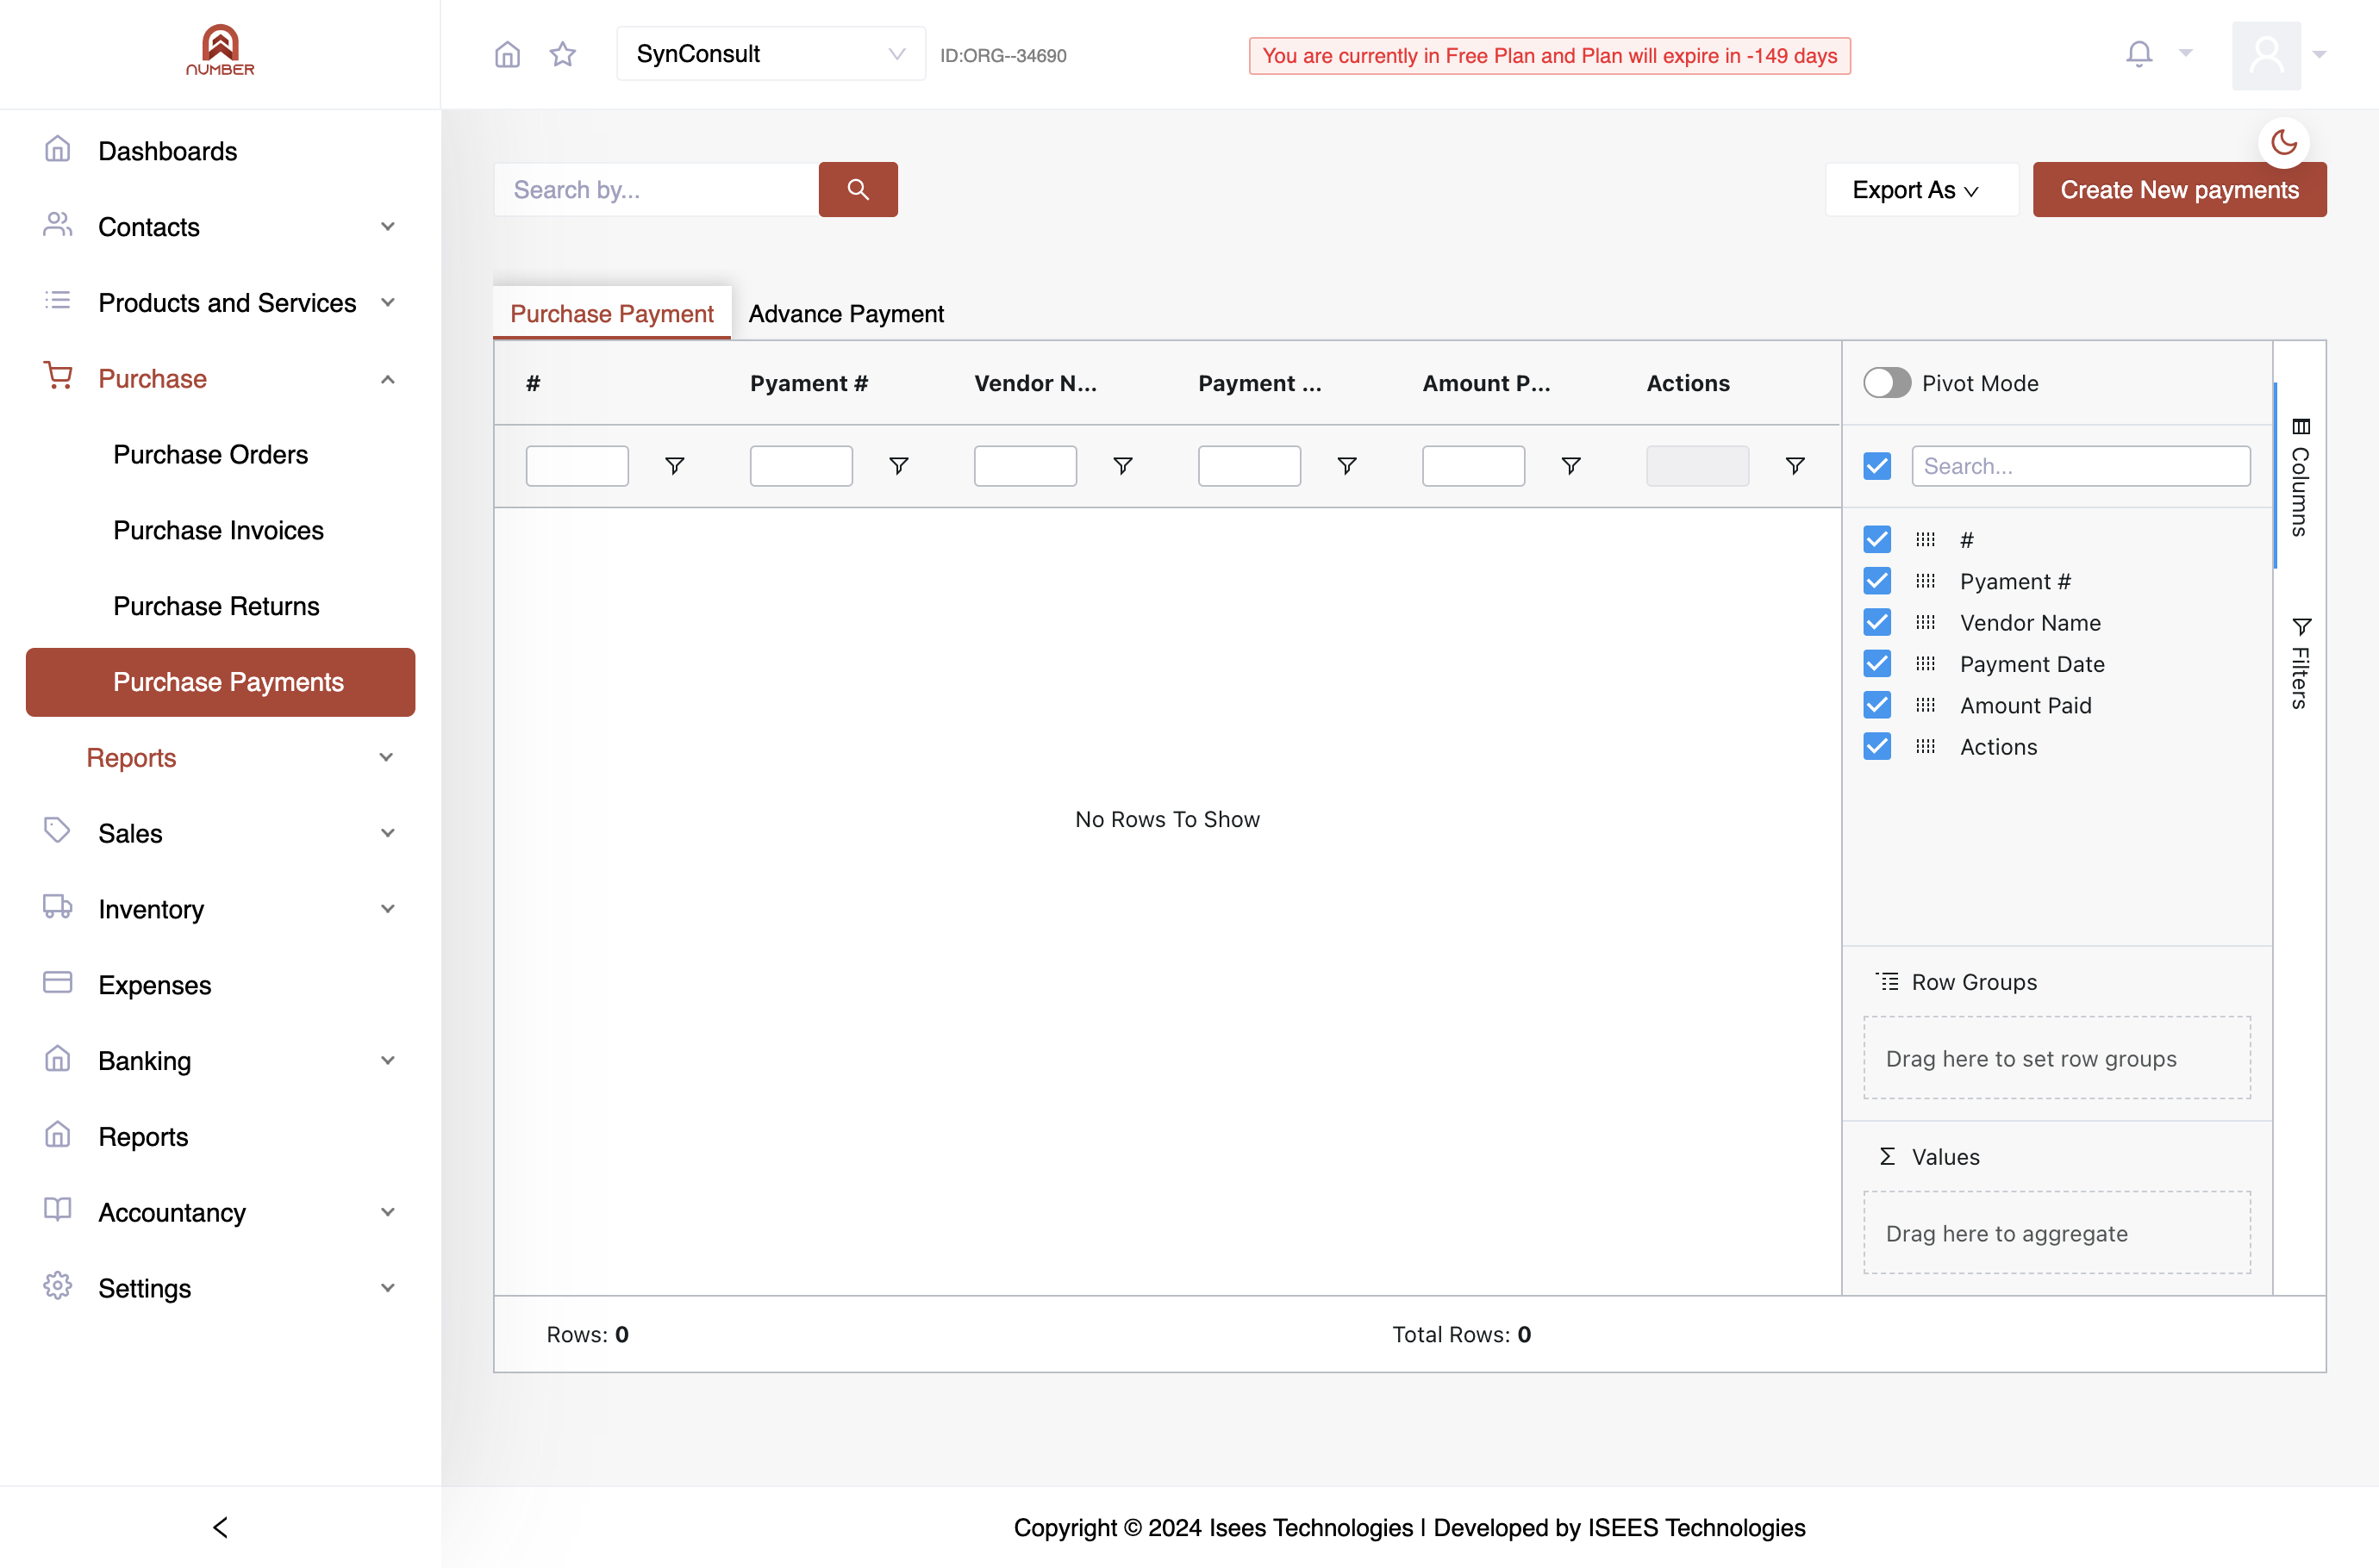Toggle the select-all columns checkbox

[1876, 466]
